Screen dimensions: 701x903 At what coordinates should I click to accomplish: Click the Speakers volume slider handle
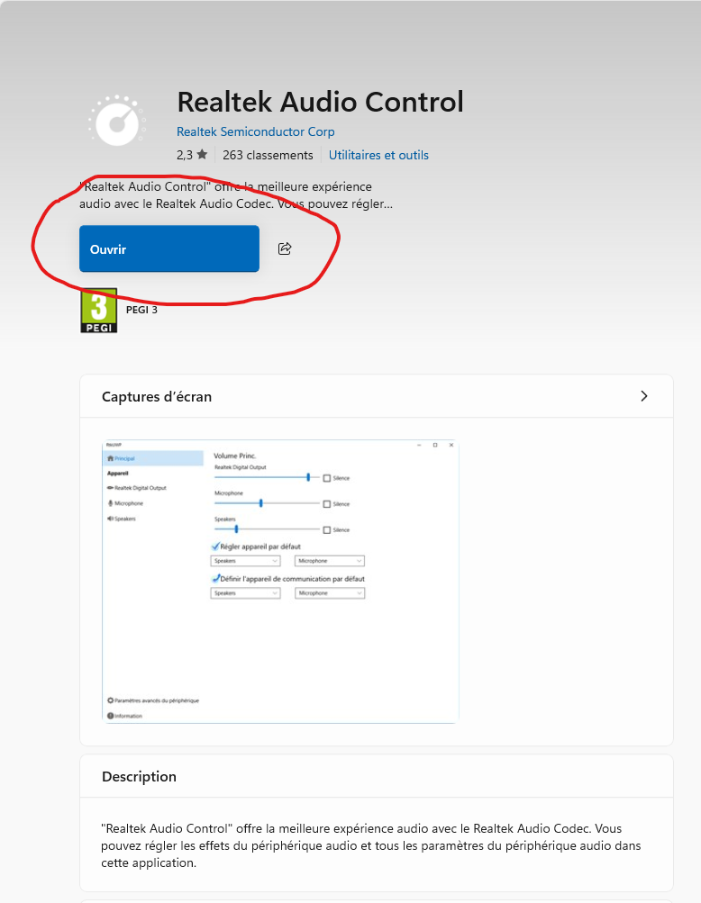[236, 529]
